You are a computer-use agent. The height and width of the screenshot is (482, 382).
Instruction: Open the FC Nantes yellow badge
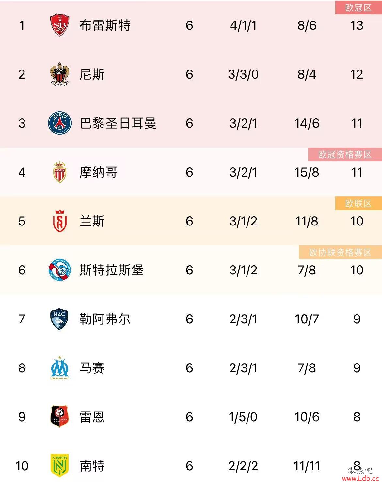(59, 466)
